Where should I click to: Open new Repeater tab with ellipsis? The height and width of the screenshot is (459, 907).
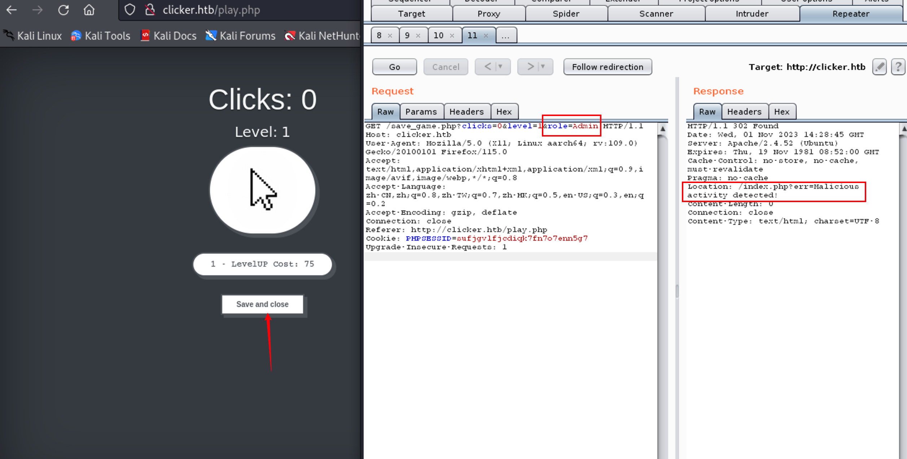click(505, 36)
